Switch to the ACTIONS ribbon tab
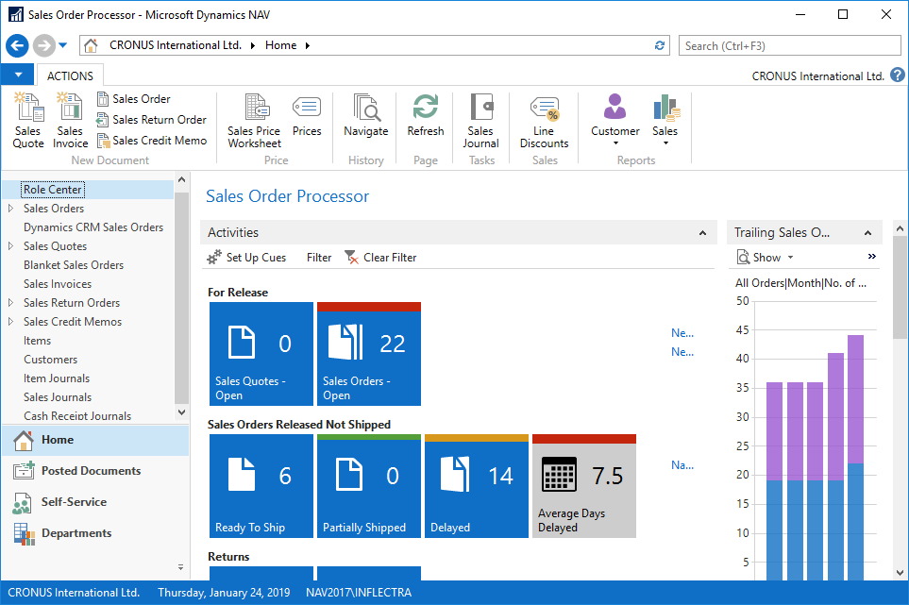909x605 pixels. point(70,76)
